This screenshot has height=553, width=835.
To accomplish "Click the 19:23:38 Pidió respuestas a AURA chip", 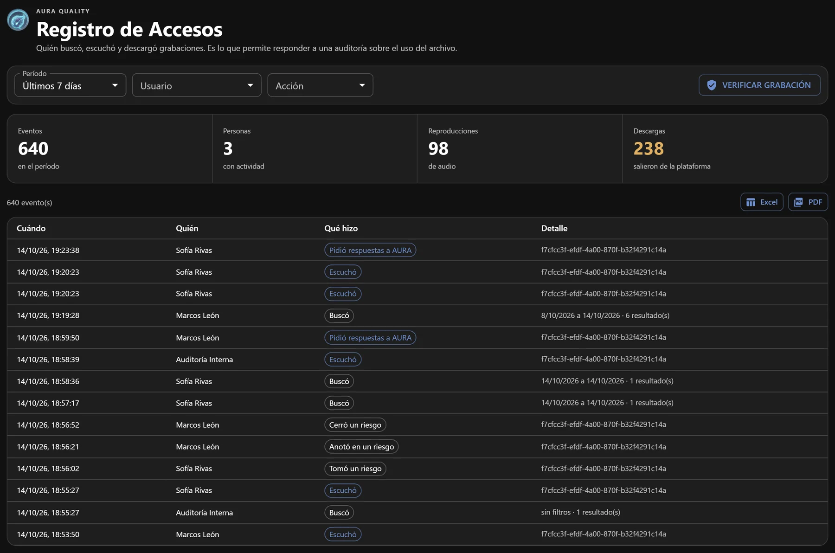I will (x=370, y=250).
